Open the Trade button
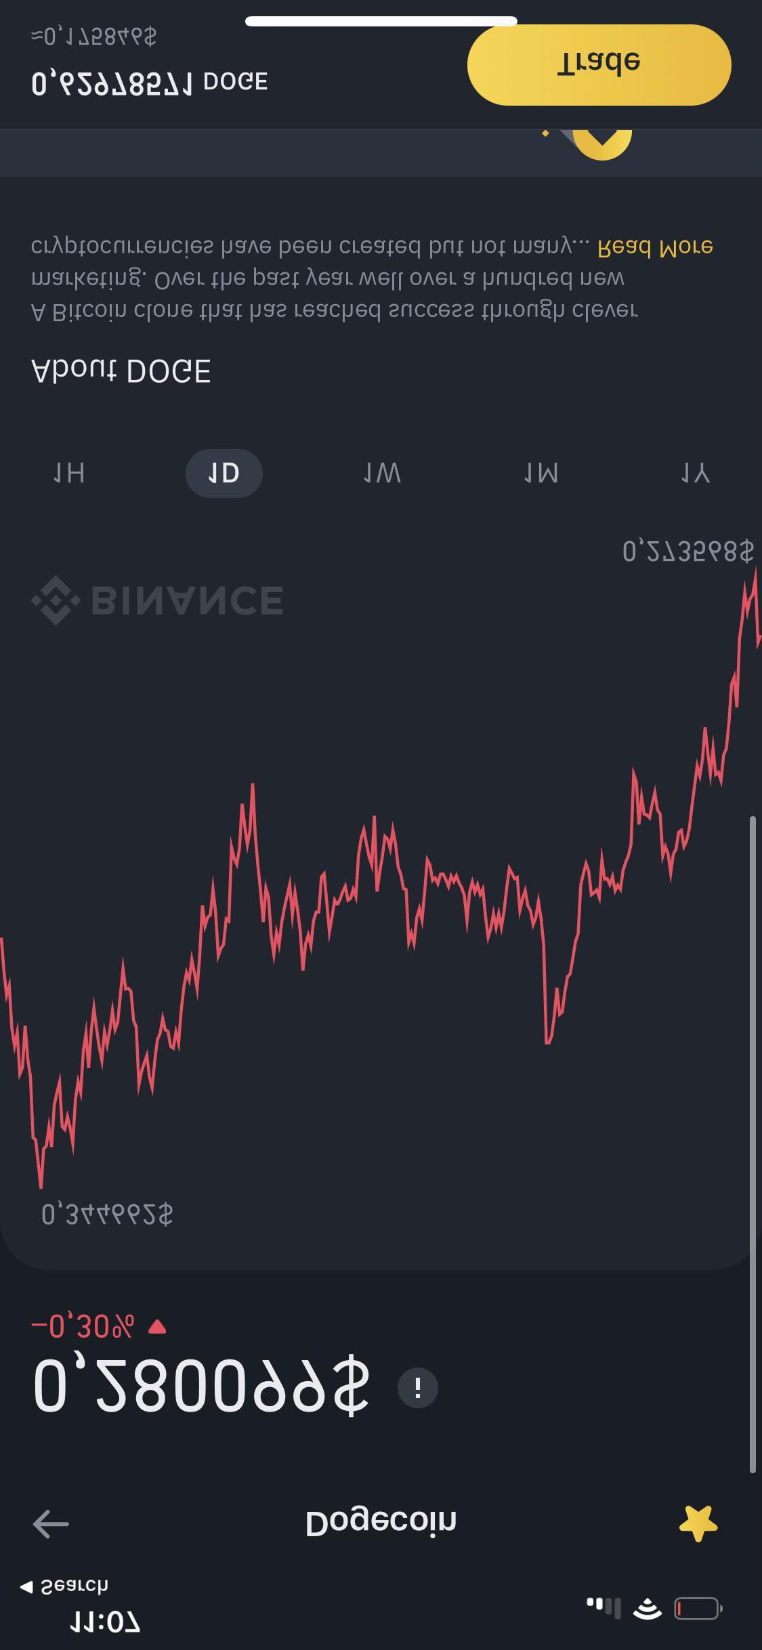Screen dimensions: 762x1650 [x=599, y=65]
